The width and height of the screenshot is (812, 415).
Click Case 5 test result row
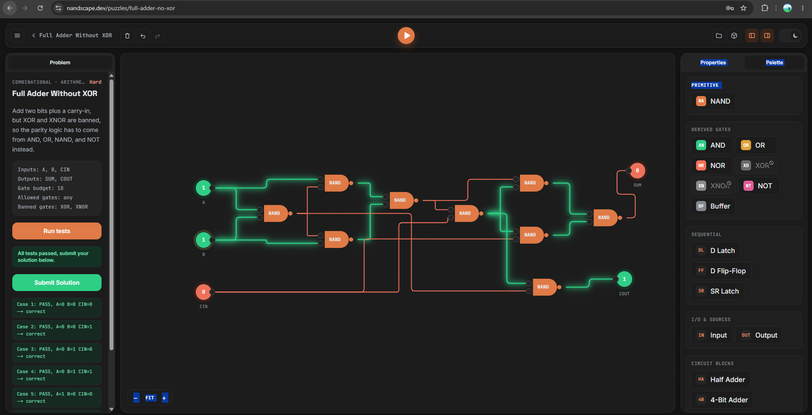click(57, 398)
